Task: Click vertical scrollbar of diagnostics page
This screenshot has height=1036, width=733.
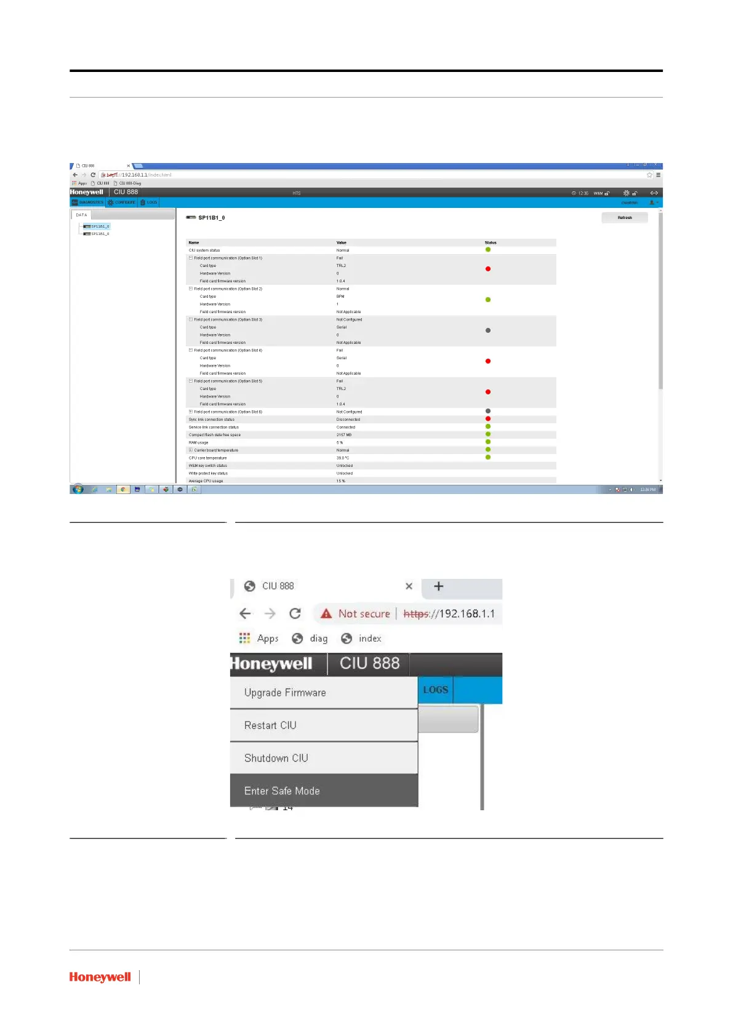Action: click(660, 301)
